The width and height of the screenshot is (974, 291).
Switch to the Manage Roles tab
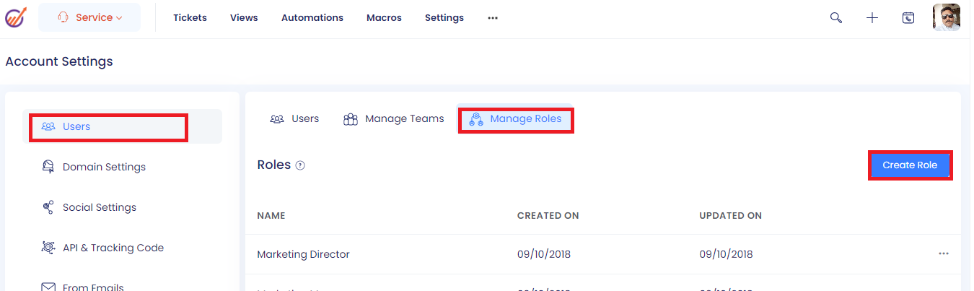tap(515, 118)
